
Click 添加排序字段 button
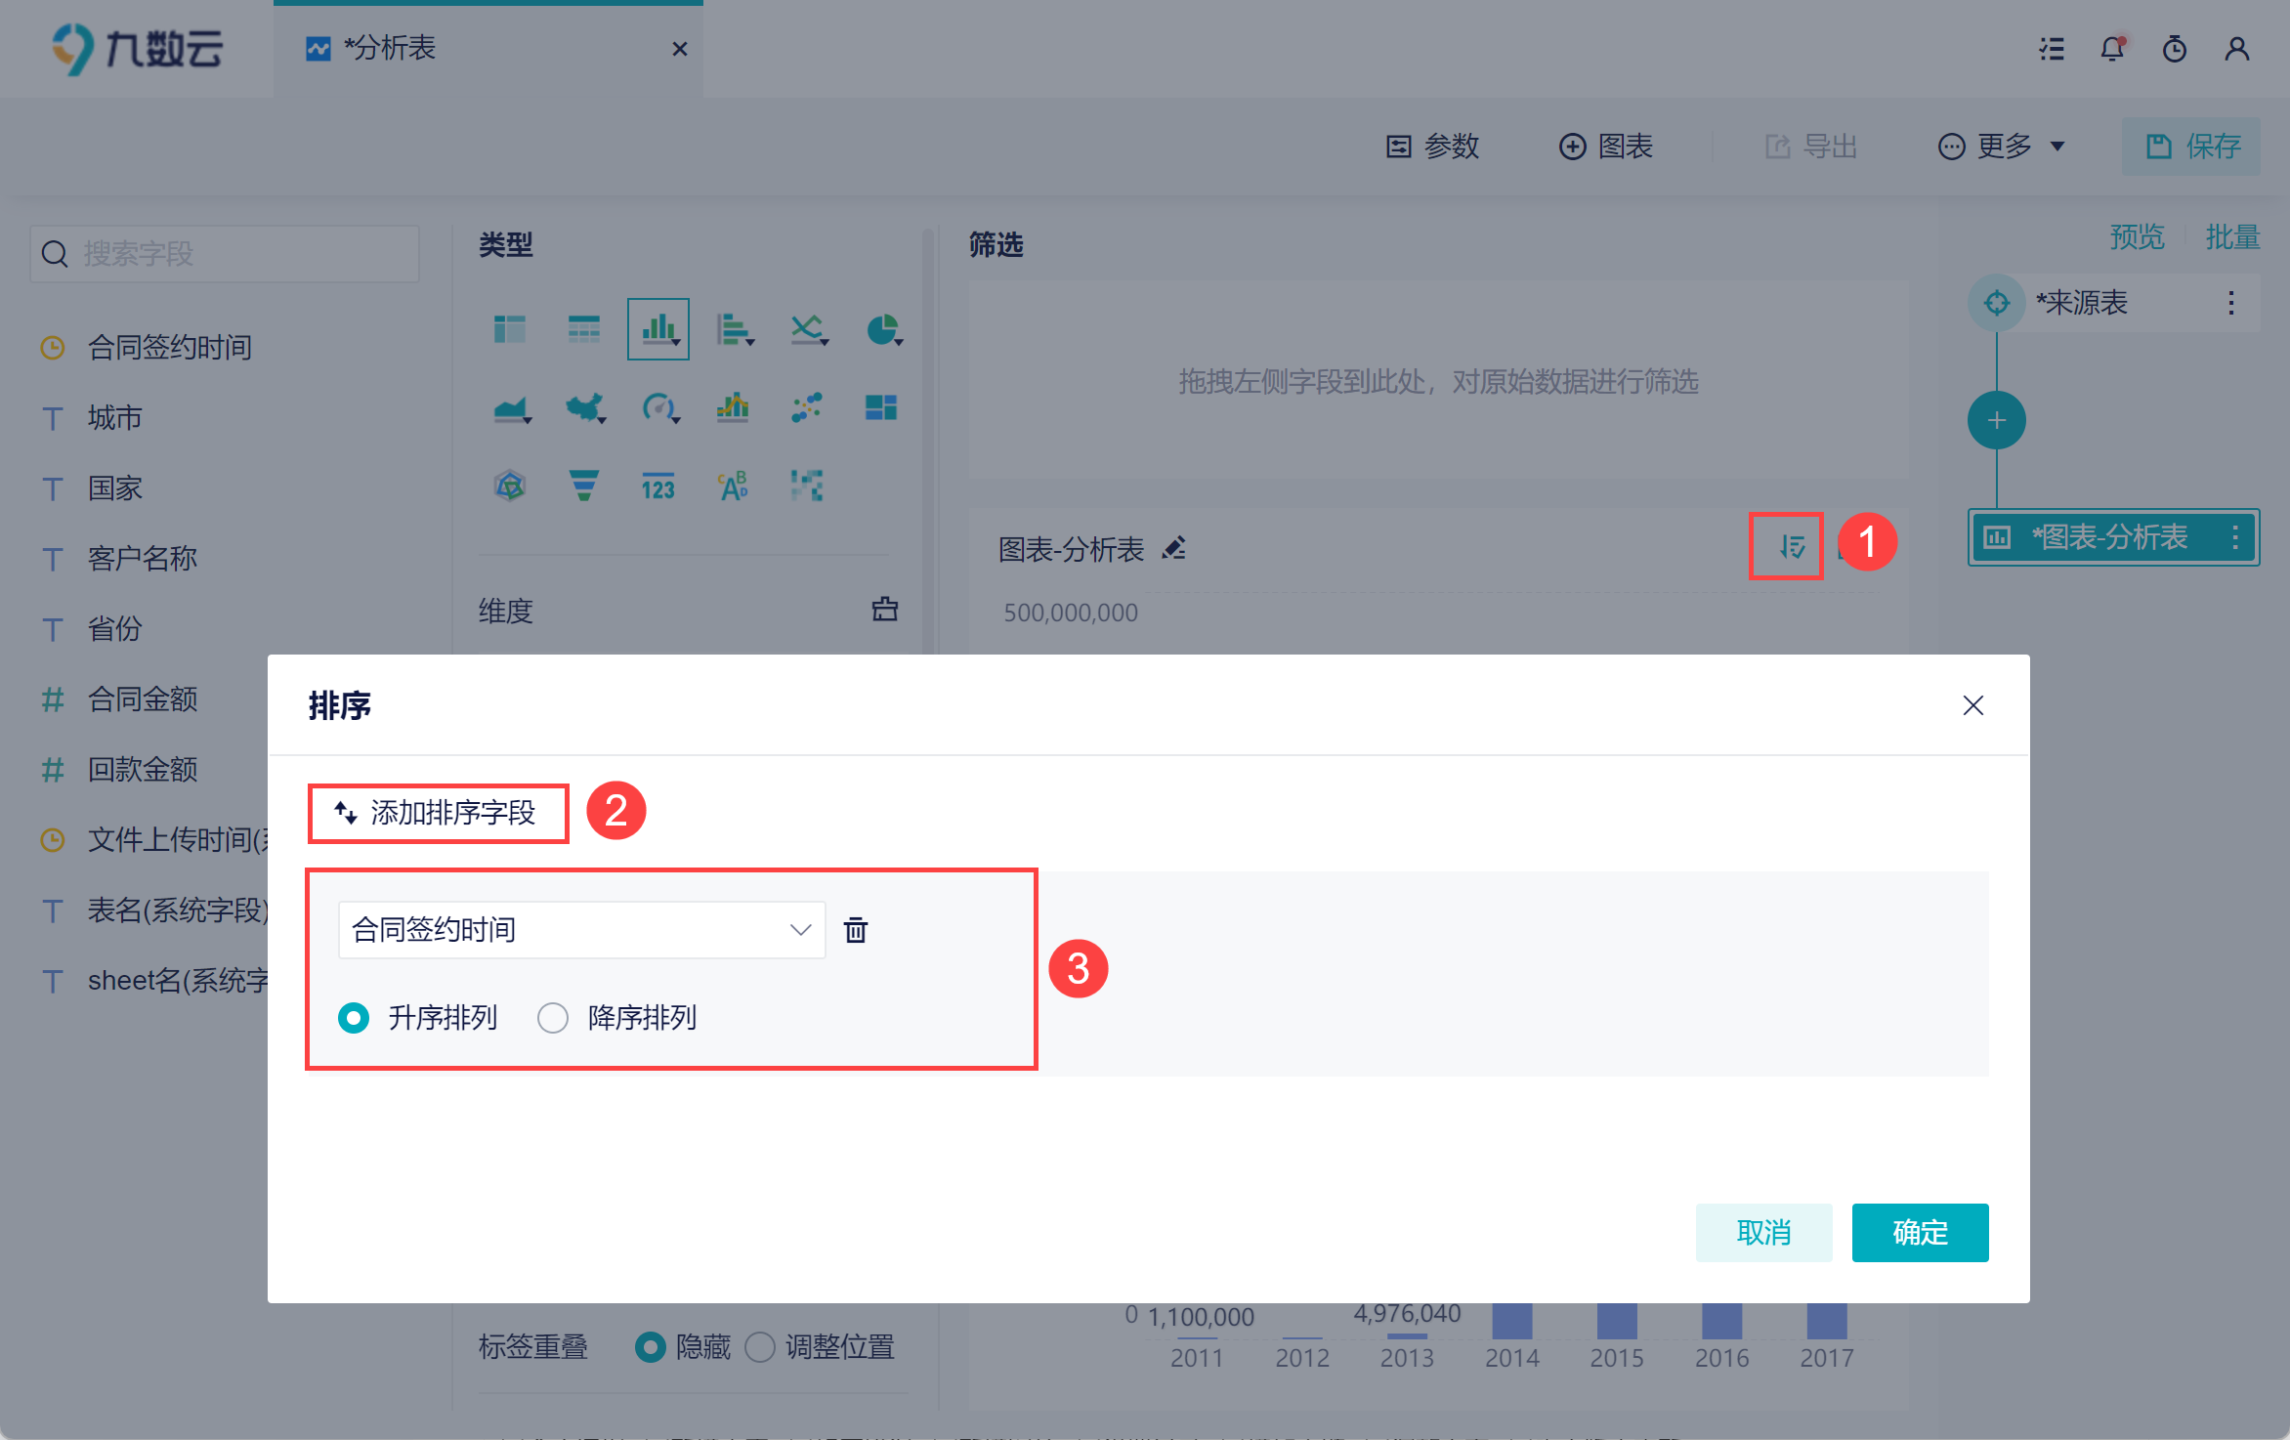click(x=438, y=813)
